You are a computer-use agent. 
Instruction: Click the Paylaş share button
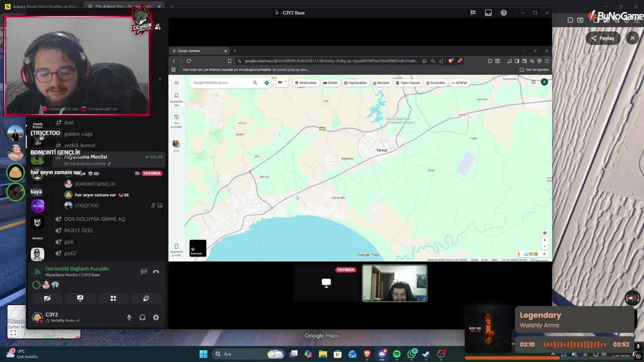[603, 38]
